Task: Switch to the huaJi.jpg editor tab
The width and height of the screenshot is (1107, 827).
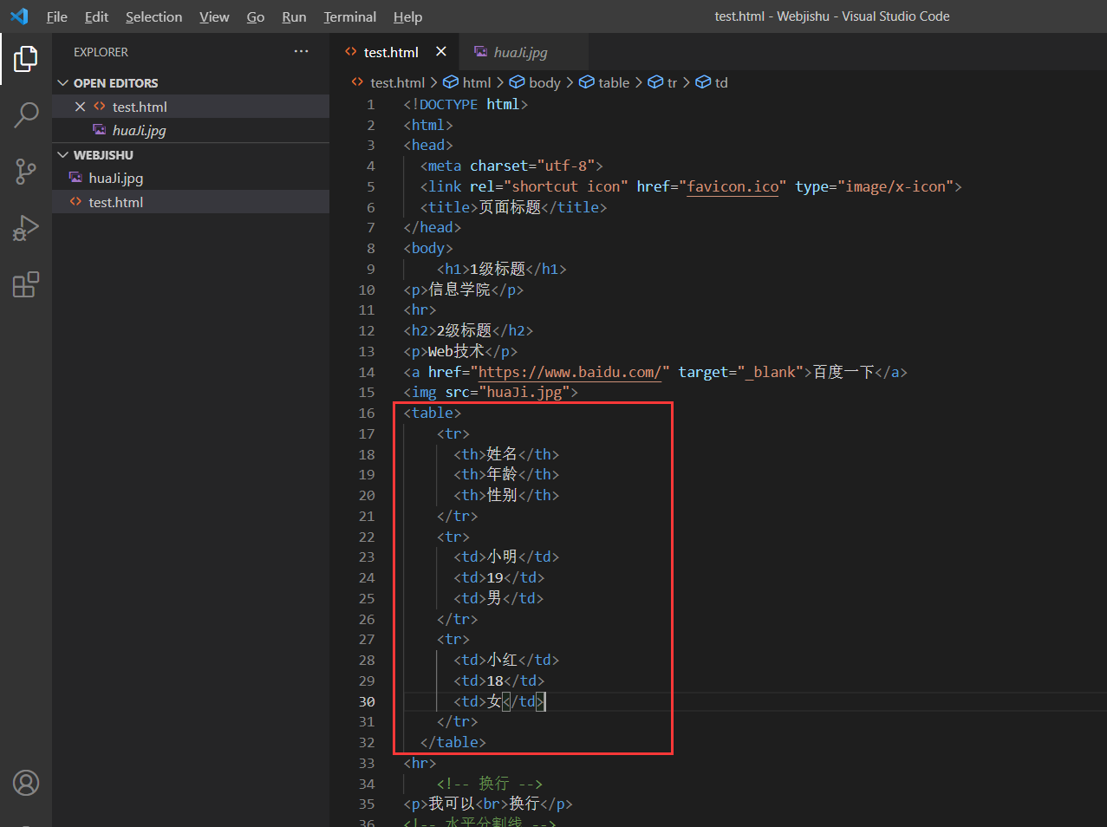Action: point(523,52)
